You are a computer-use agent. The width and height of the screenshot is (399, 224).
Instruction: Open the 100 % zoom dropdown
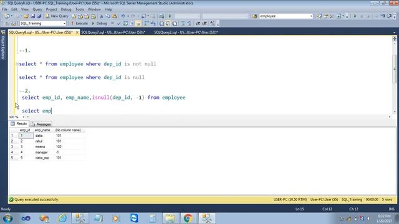tap(24, 117)
